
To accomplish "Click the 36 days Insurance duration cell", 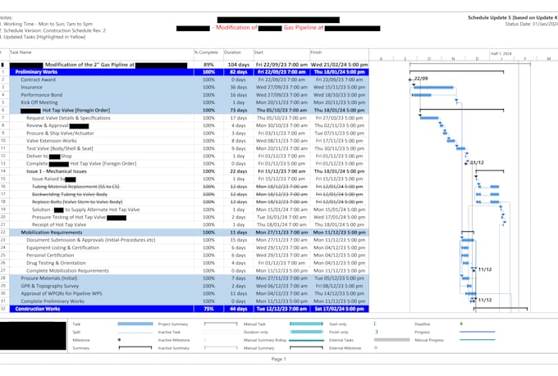I will 239,88.
